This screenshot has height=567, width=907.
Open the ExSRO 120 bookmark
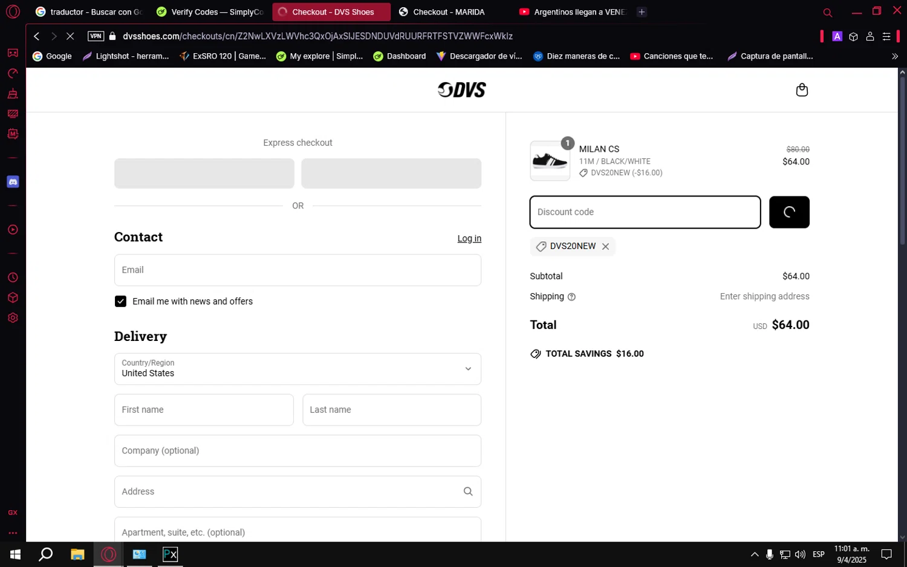click(x=223, y=56)
